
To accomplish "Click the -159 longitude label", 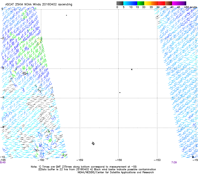I will tap(80, 160).
